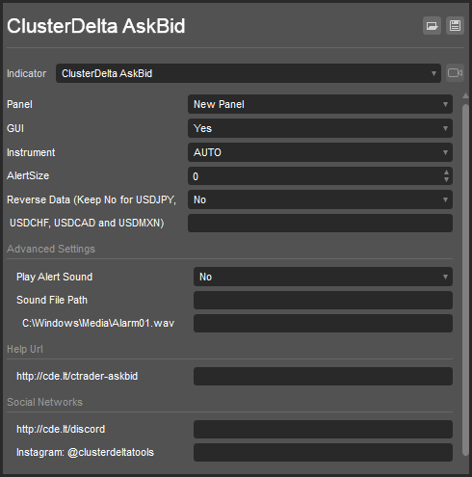Viewport: 472px width, 477px height.
Task: Open the Instrument dropdown set to AUTO
Action: [320, 152]
